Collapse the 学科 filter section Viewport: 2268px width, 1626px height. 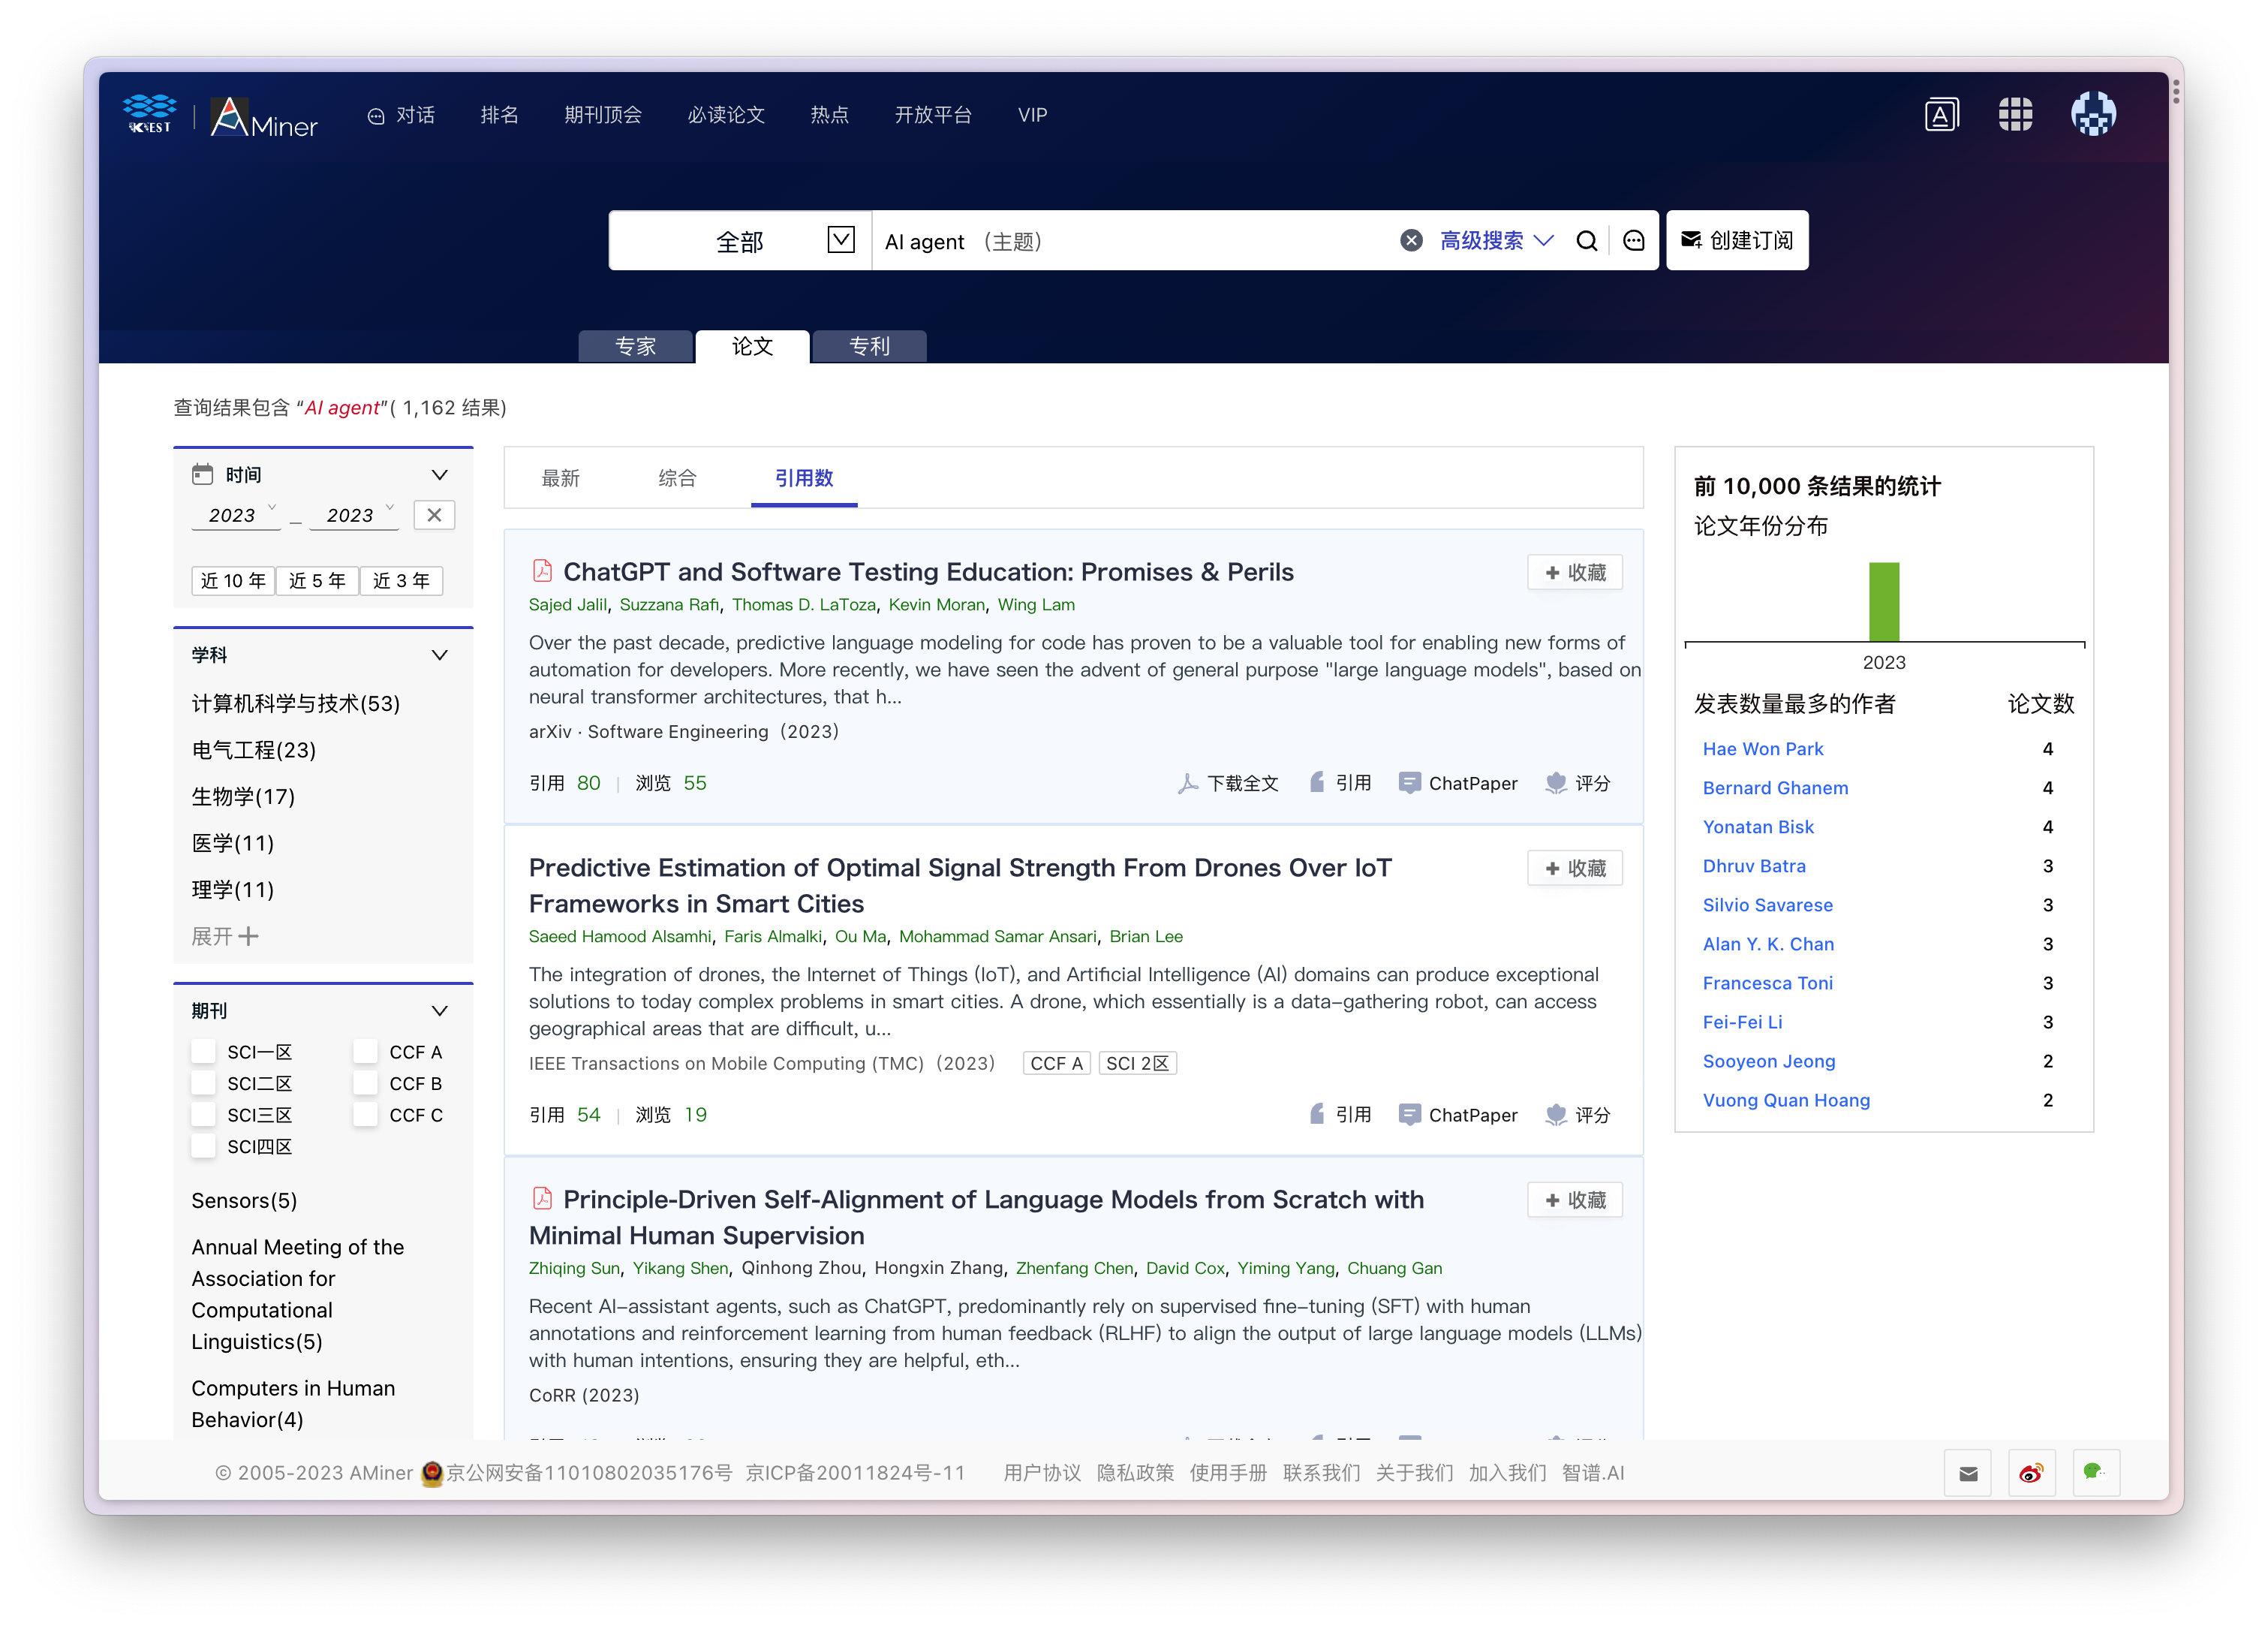439,655
